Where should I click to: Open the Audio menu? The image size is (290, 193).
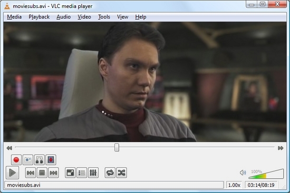tap(64, 17)
